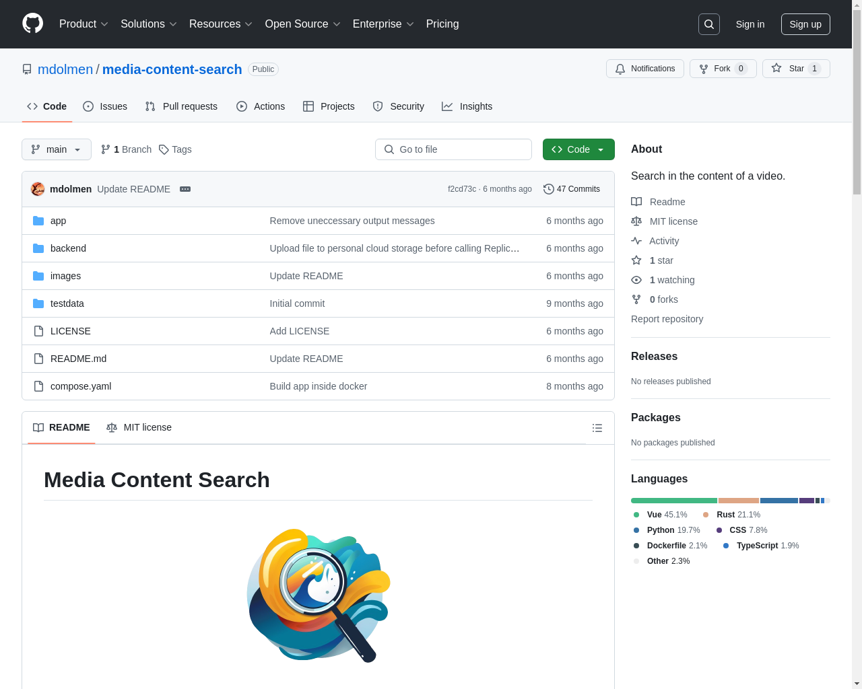The height and width of the screenshot is (689, 862).
Task: Select the README file tab
Action: click(61, 427)
